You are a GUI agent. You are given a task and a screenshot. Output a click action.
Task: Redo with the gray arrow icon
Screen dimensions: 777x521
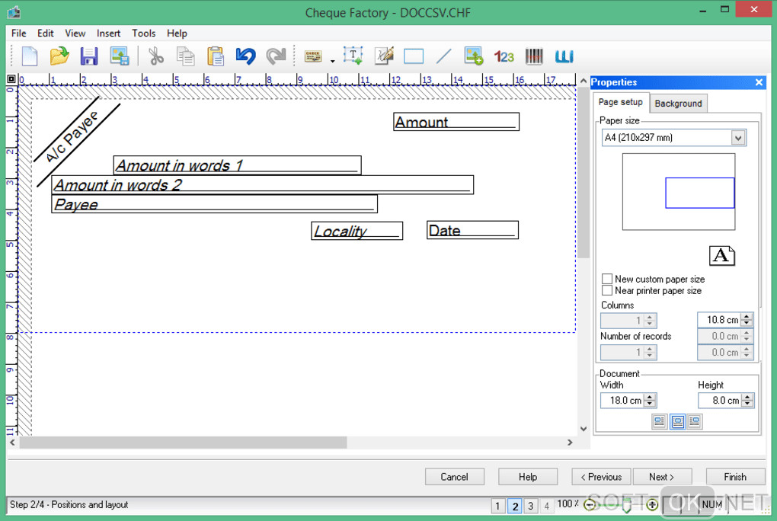[x=276, y=56]
